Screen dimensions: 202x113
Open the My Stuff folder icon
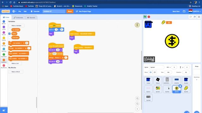pyautogui.click(x=184, y=11)
